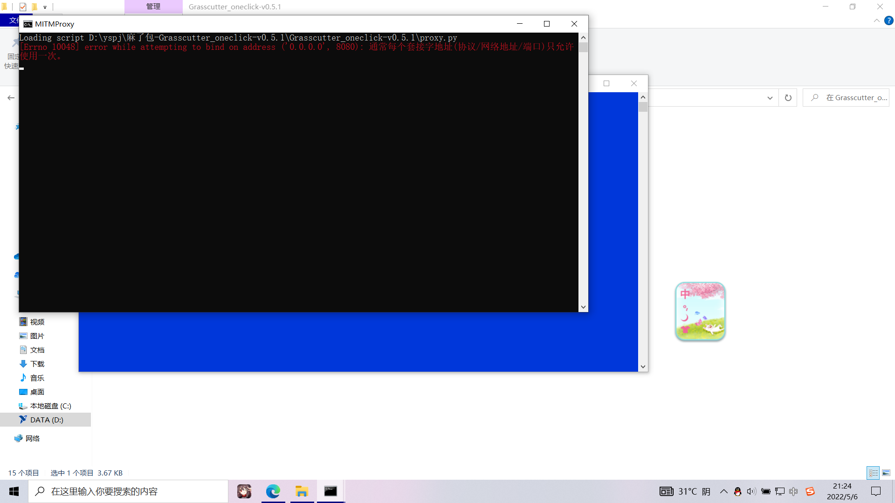895x503 pixels.
Task: Open the command prompt taskbar icon
Action: click(330, 491)
